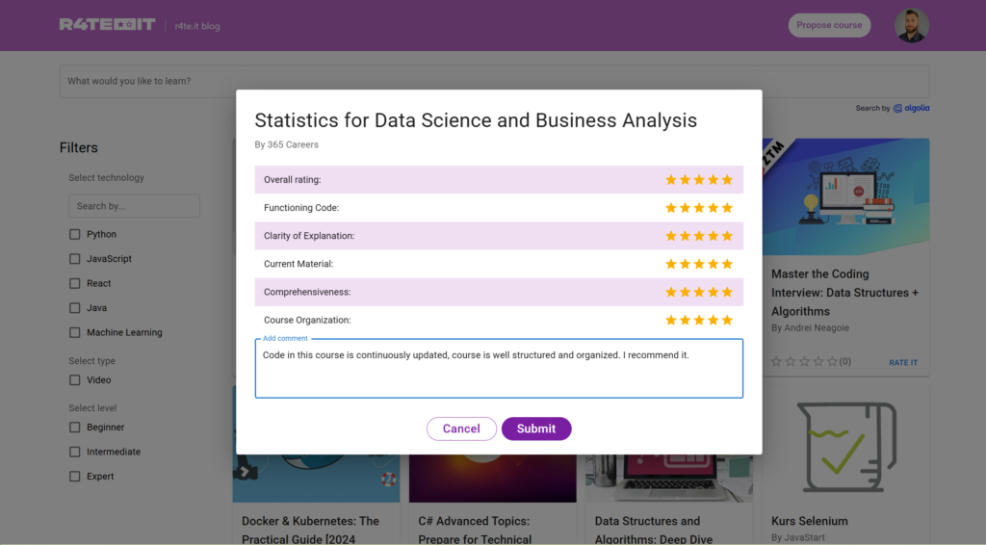Check the Beginner level checkbox
The height and width of the screenshot is (545, 986).
point(75,428)
